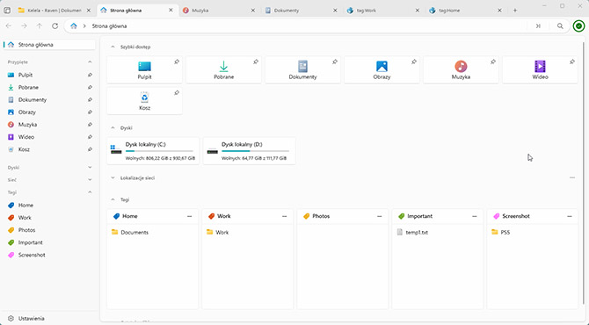Viewport: 589px width, 325px height.
Task: Switch to the tag:Work tab
Action: click(383, 11)
